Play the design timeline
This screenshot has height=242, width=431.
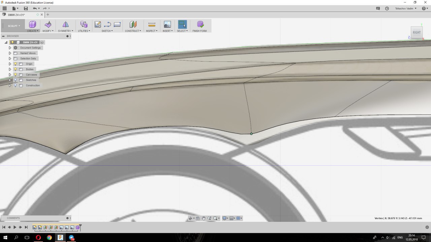click(x=15, y=227)
